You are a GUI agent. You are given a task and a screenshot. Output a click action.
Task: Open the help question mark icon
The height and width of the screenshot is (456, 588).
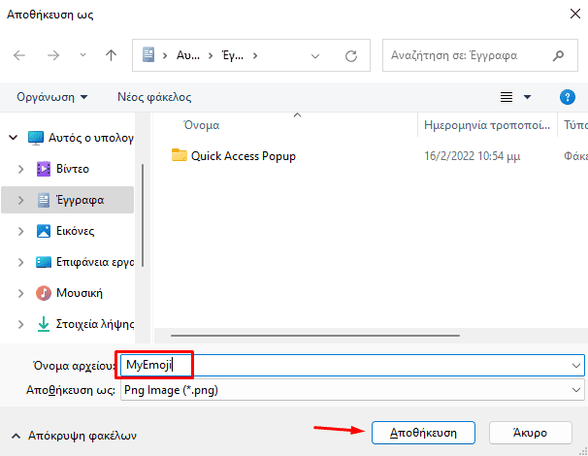click(569, 97)
